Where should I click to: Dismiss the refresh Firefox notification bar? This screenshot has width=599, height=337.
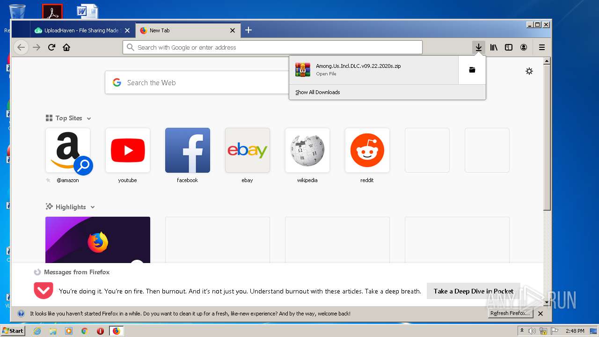tap(541, 314)
